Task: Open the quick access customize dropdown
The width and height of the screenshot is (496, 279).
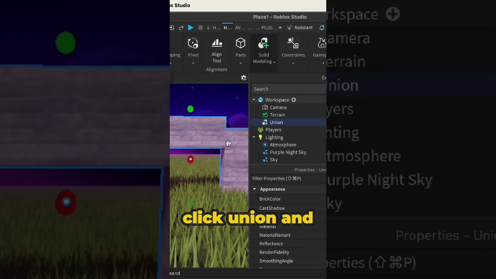Action: click(x=208, y=28)
